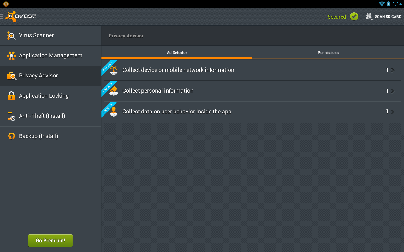This screenshot has width=404, height=252.
Task: Expand the user behavior data chevron
Action: (393, 112)
